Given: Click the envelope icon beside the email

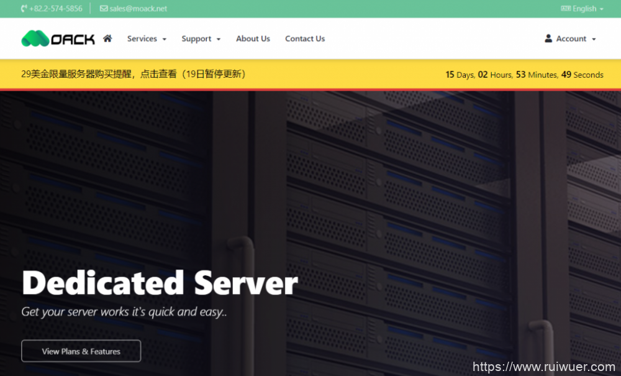Looking at the screenshot, I should [103, 9].
